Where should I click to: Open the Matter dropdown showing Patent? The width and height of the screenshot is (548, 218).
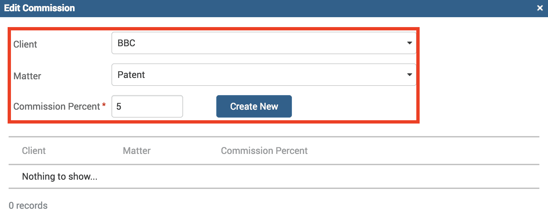click(x=263, y=75)
